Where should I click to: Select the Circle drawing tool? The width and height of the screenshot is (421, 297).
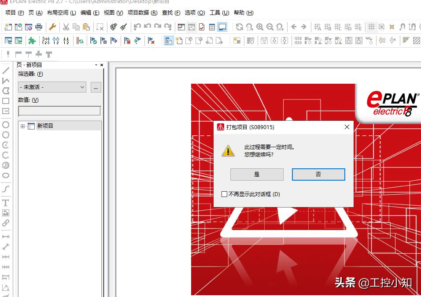pyautogui.click(x=6, y=125)
